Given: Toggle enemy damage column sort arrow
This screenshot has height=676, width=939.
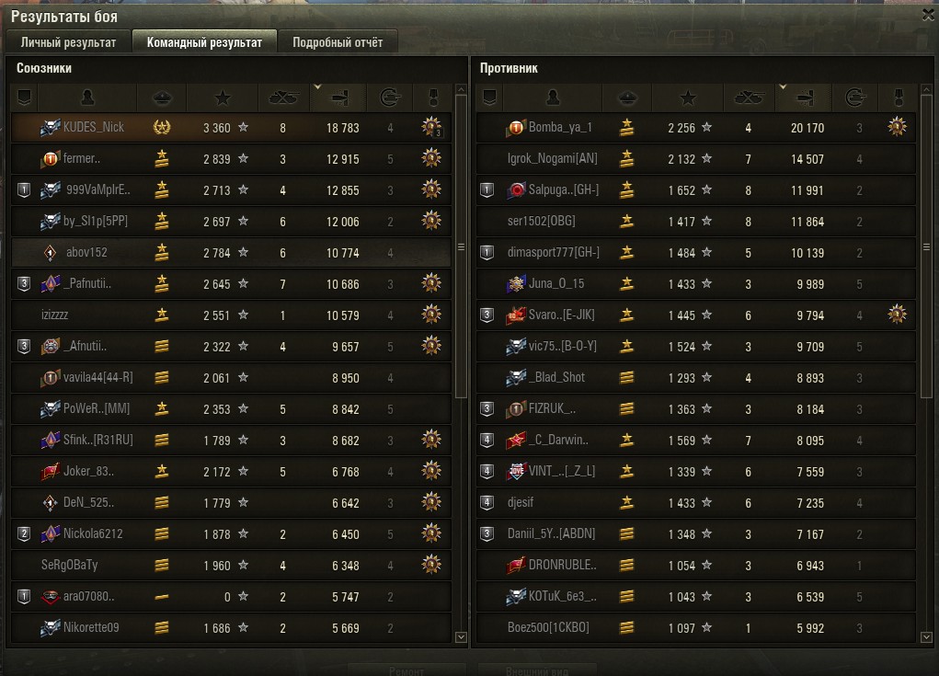Looking at the screenshot, I should click(783, 87).
